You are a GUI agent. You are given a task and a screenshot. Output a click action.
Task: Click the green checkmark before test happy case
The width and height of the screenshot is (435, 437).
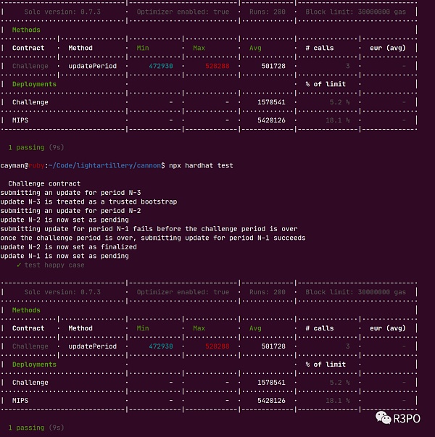[x=19, y=265]
